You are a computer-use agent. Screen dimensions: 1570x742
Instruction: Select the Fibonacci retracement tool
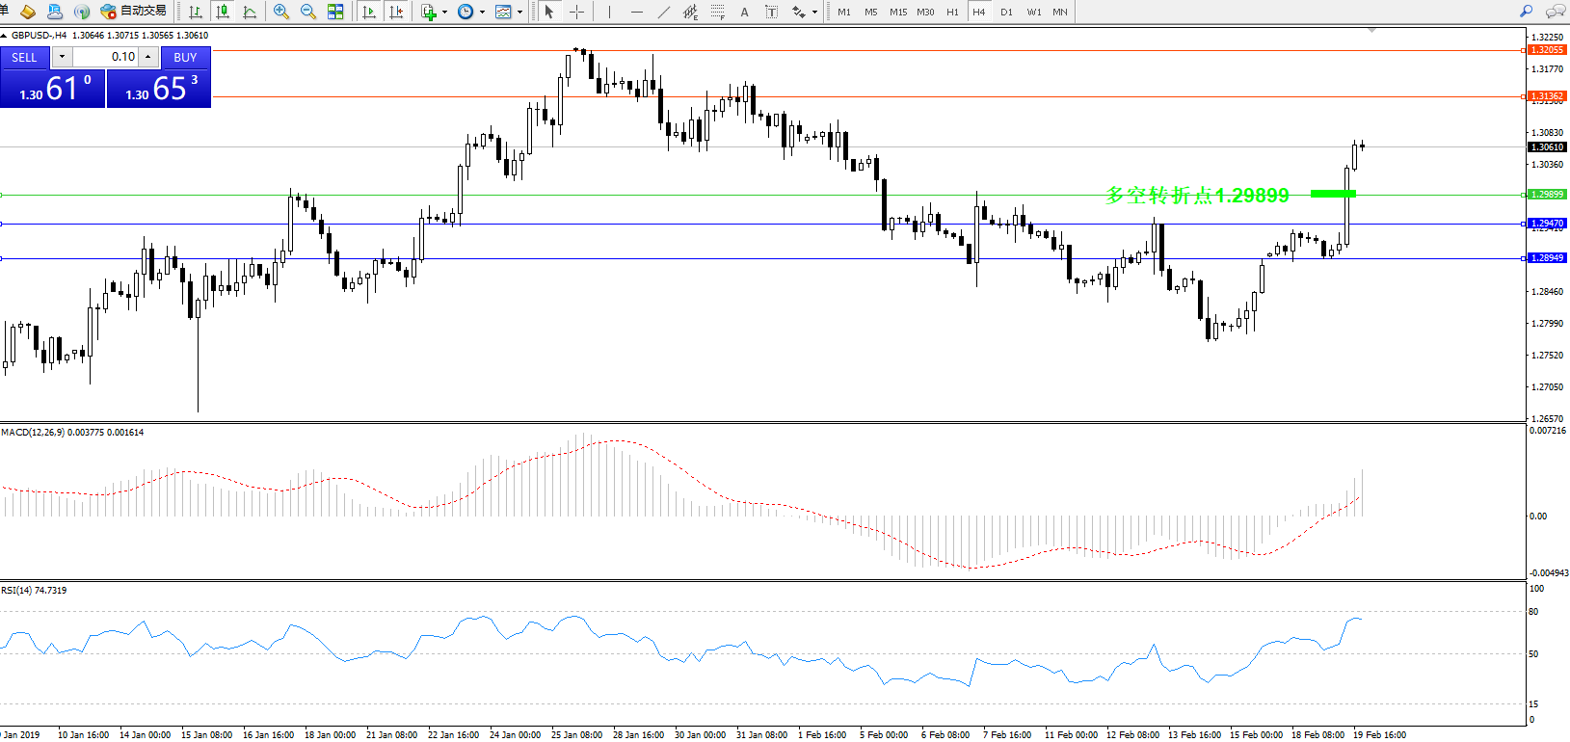(717, 12)
